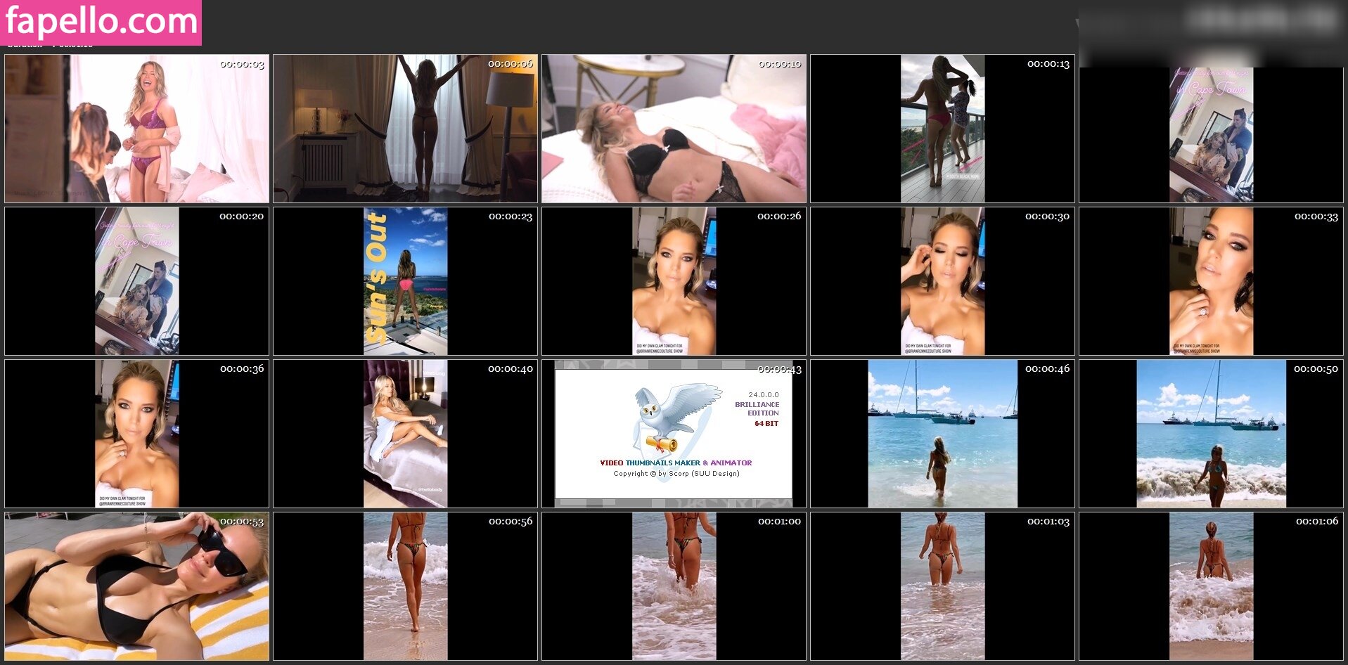1348x665 pixels.
Task: Click the fapello.com logo banner
Action: (x=101, y=22)
